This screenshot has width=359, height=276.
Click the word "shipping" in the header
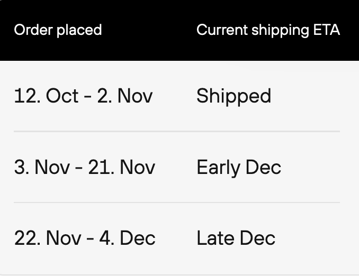[x=280, y=31]
